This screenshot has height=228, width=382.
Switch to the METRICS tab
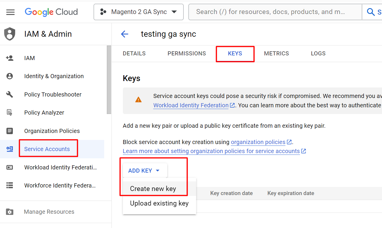(276, 53)
